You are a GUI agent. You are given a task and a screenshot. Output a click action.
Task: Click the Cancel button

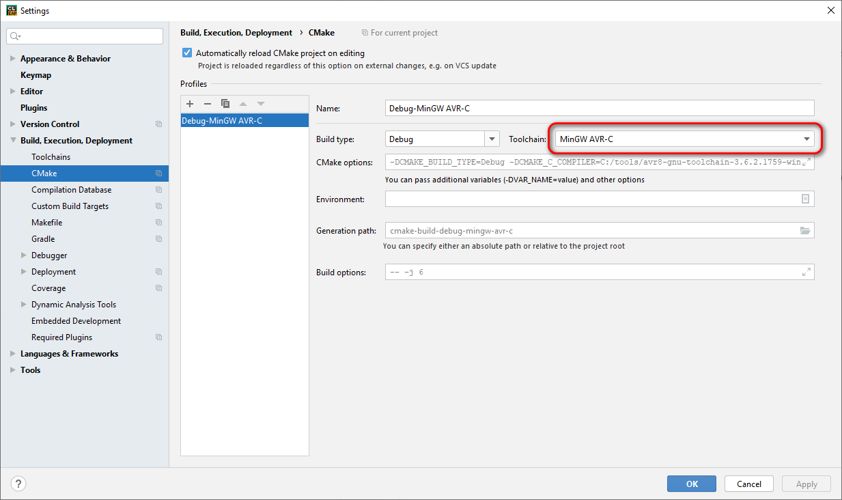tap(749, 484)
